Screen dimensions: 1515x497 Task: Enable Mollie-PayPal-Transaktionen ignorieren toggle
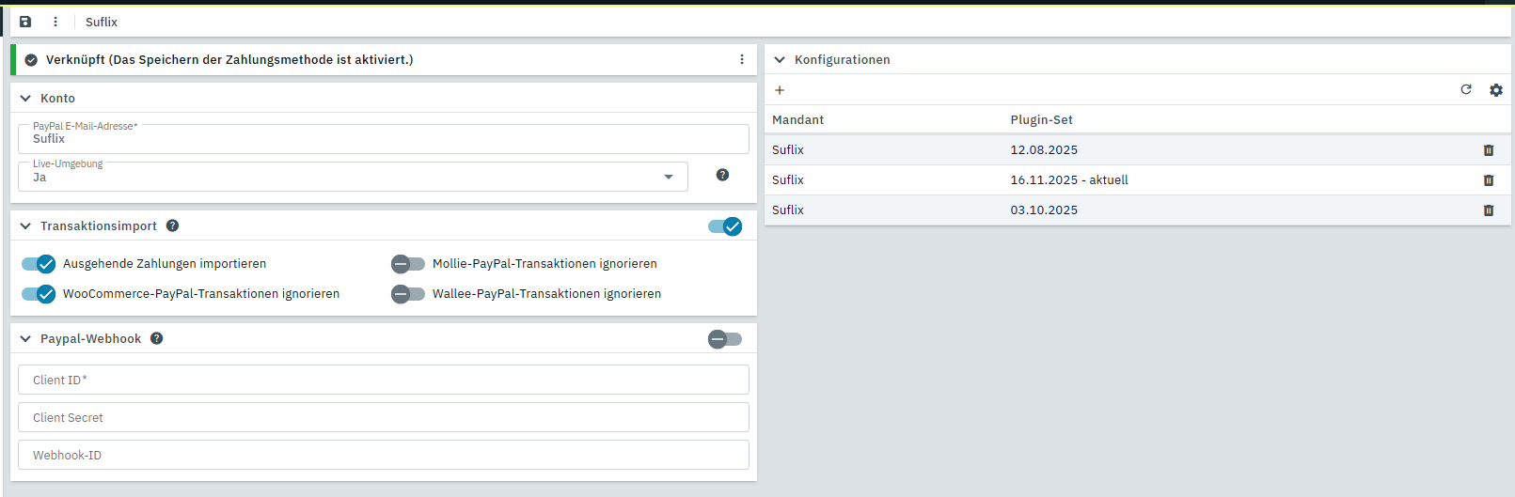pos(408,264)
